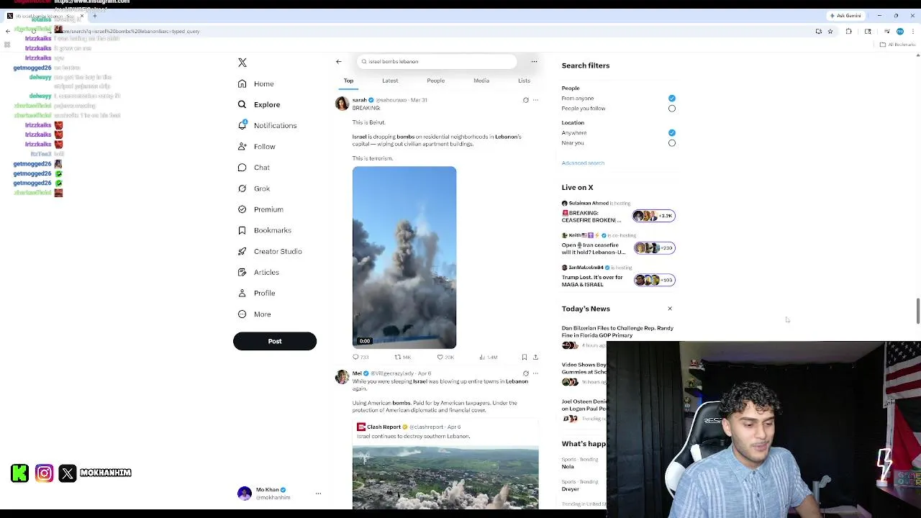921x518 pixels.
Task: Expand the More sidebar menu
Action: coord(255,314)
